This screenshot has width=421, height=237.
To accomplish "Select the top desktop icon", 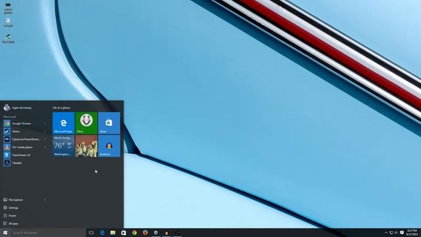I will pos(8,9).
